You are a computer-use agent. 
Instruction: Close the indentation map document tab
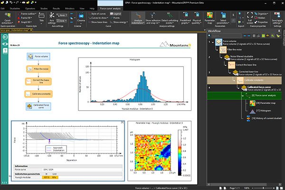point(31,30)
